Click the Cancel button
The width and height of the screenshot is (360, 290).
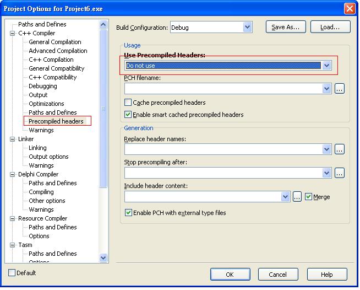click(x=278, y=275)
